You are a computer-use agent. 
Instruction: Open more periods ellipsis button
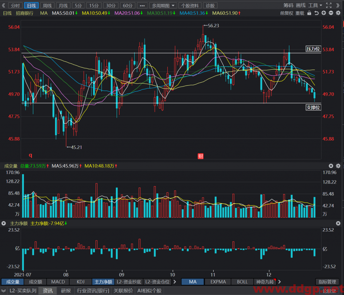pos(142,5)
